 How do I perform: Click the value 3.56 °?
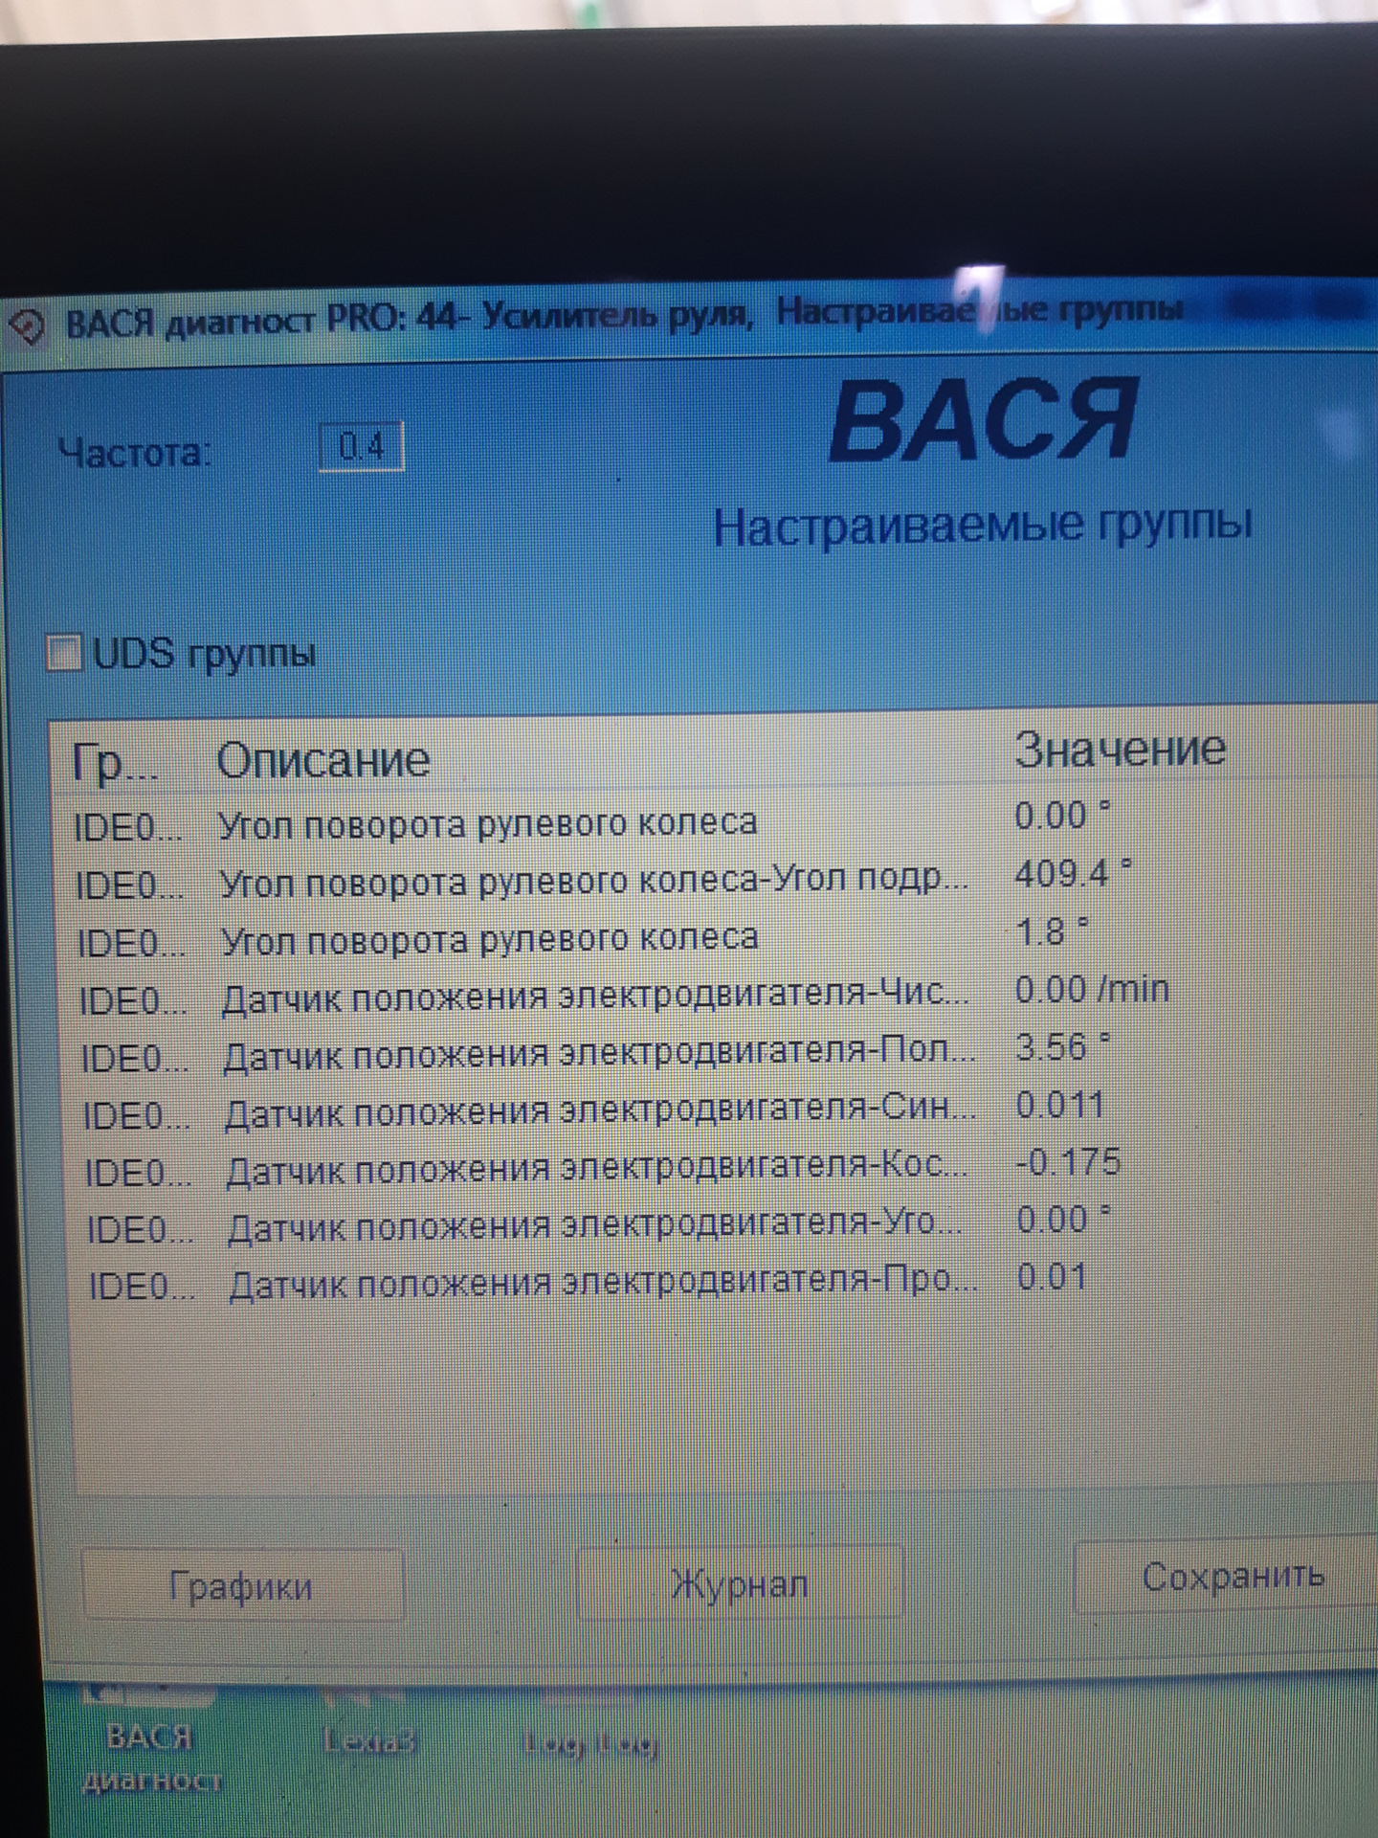1062,1046
